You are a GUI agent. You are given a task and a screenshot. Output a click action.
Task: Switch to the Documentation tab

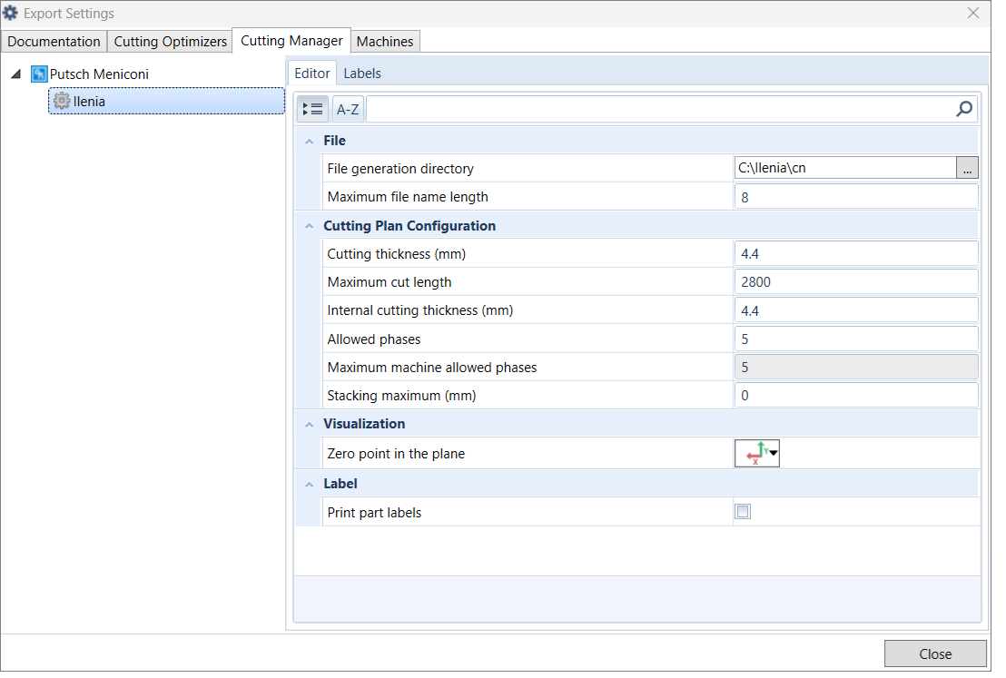tap(54, 42)
